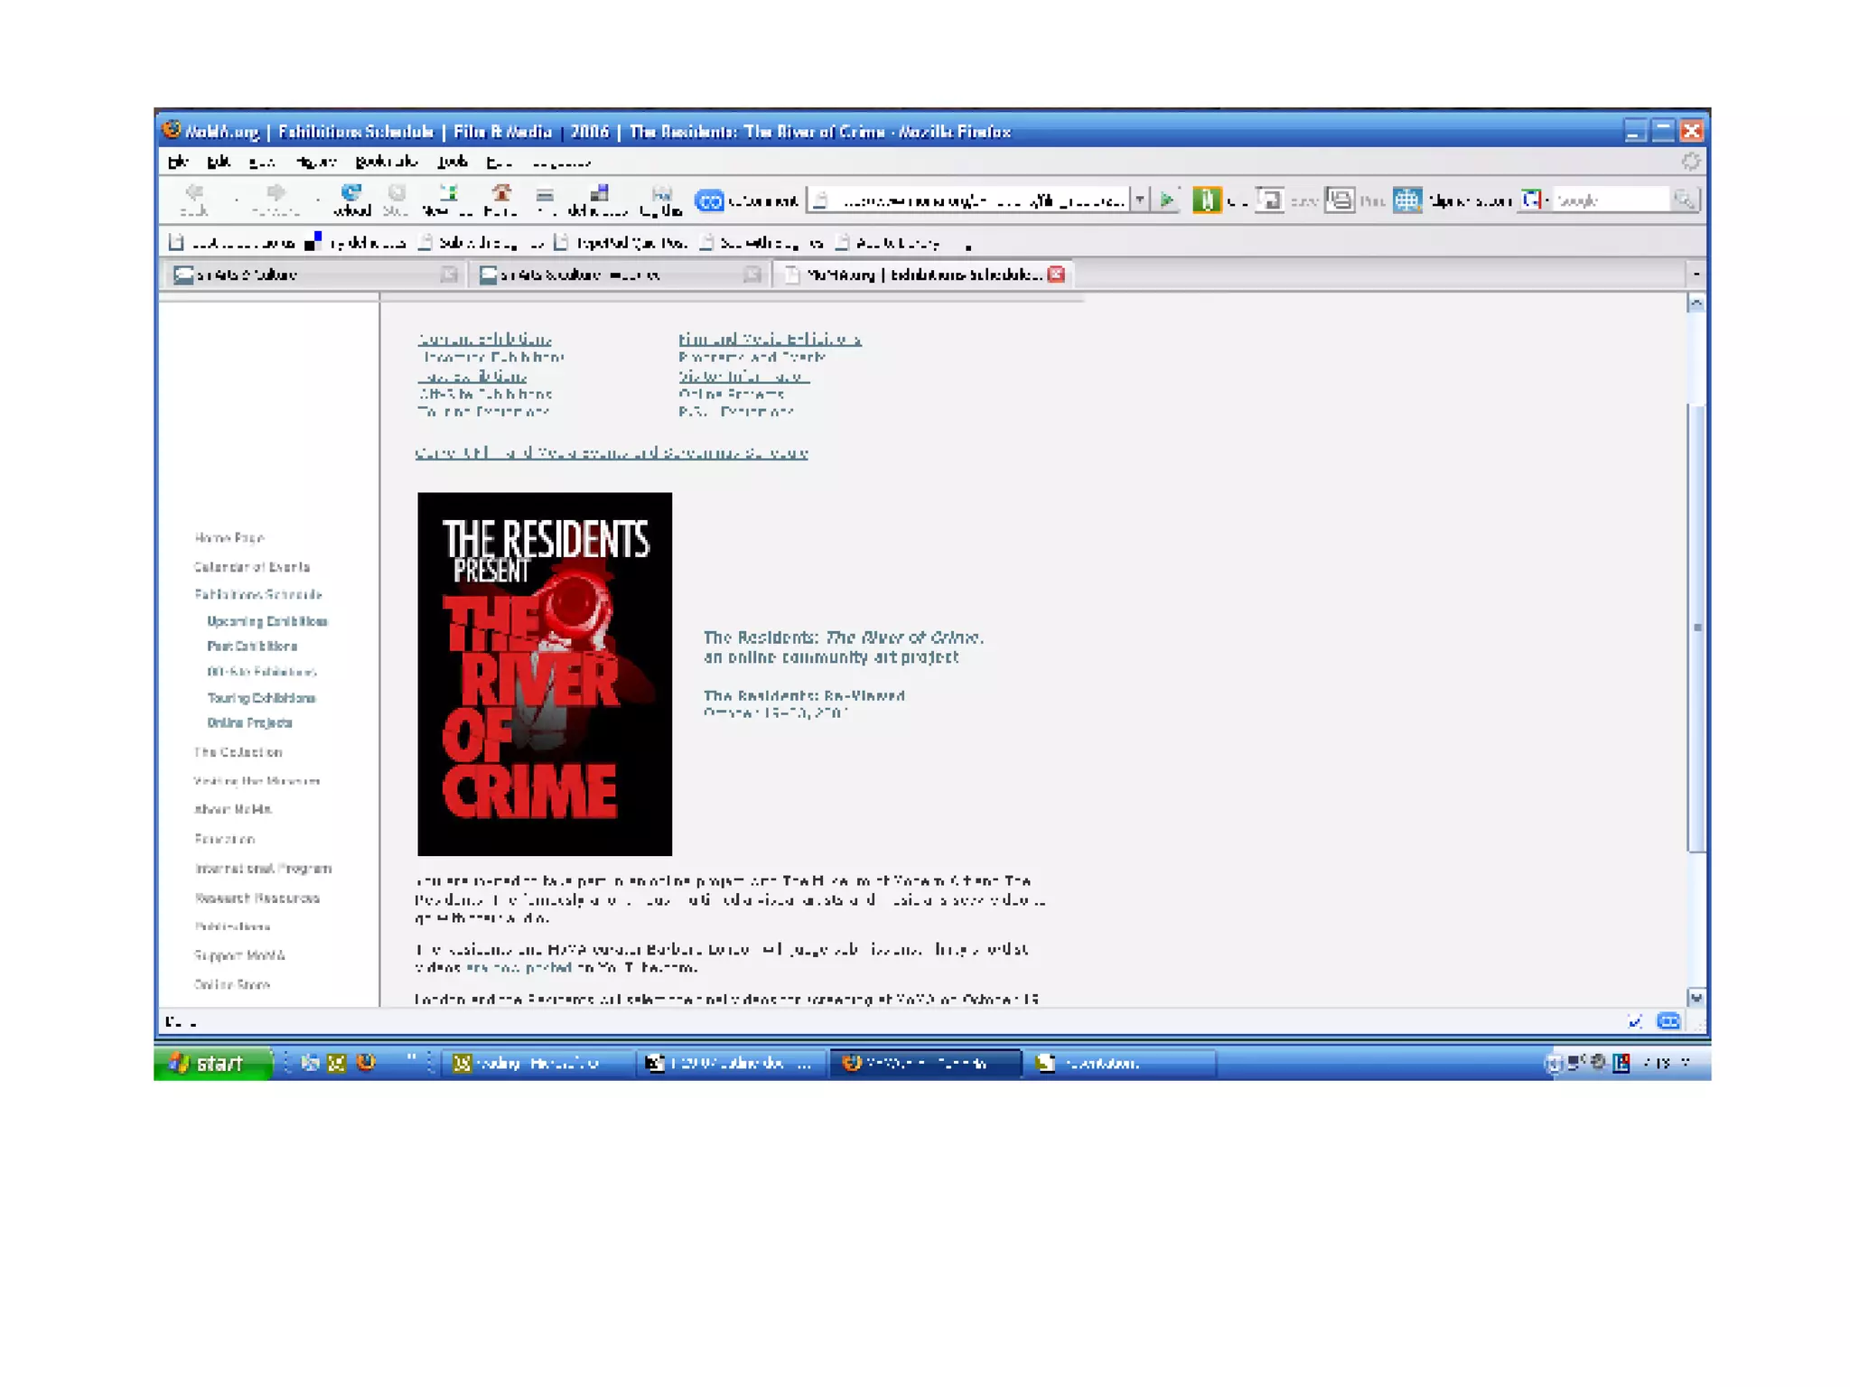This screenshot has height=1387, width=1850.
Task: Open the tab list dropdown arrow
Action: (1696, 274)
